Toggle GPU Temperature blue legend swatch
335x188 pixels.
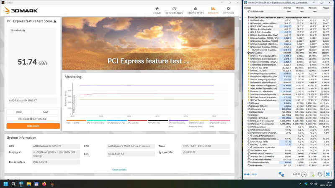coord(117,121)
